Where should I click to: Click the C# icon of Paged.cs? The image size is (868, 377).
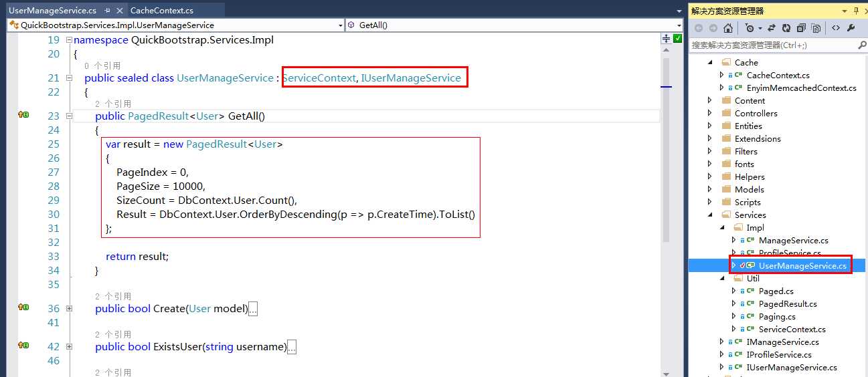coord(750,291)
